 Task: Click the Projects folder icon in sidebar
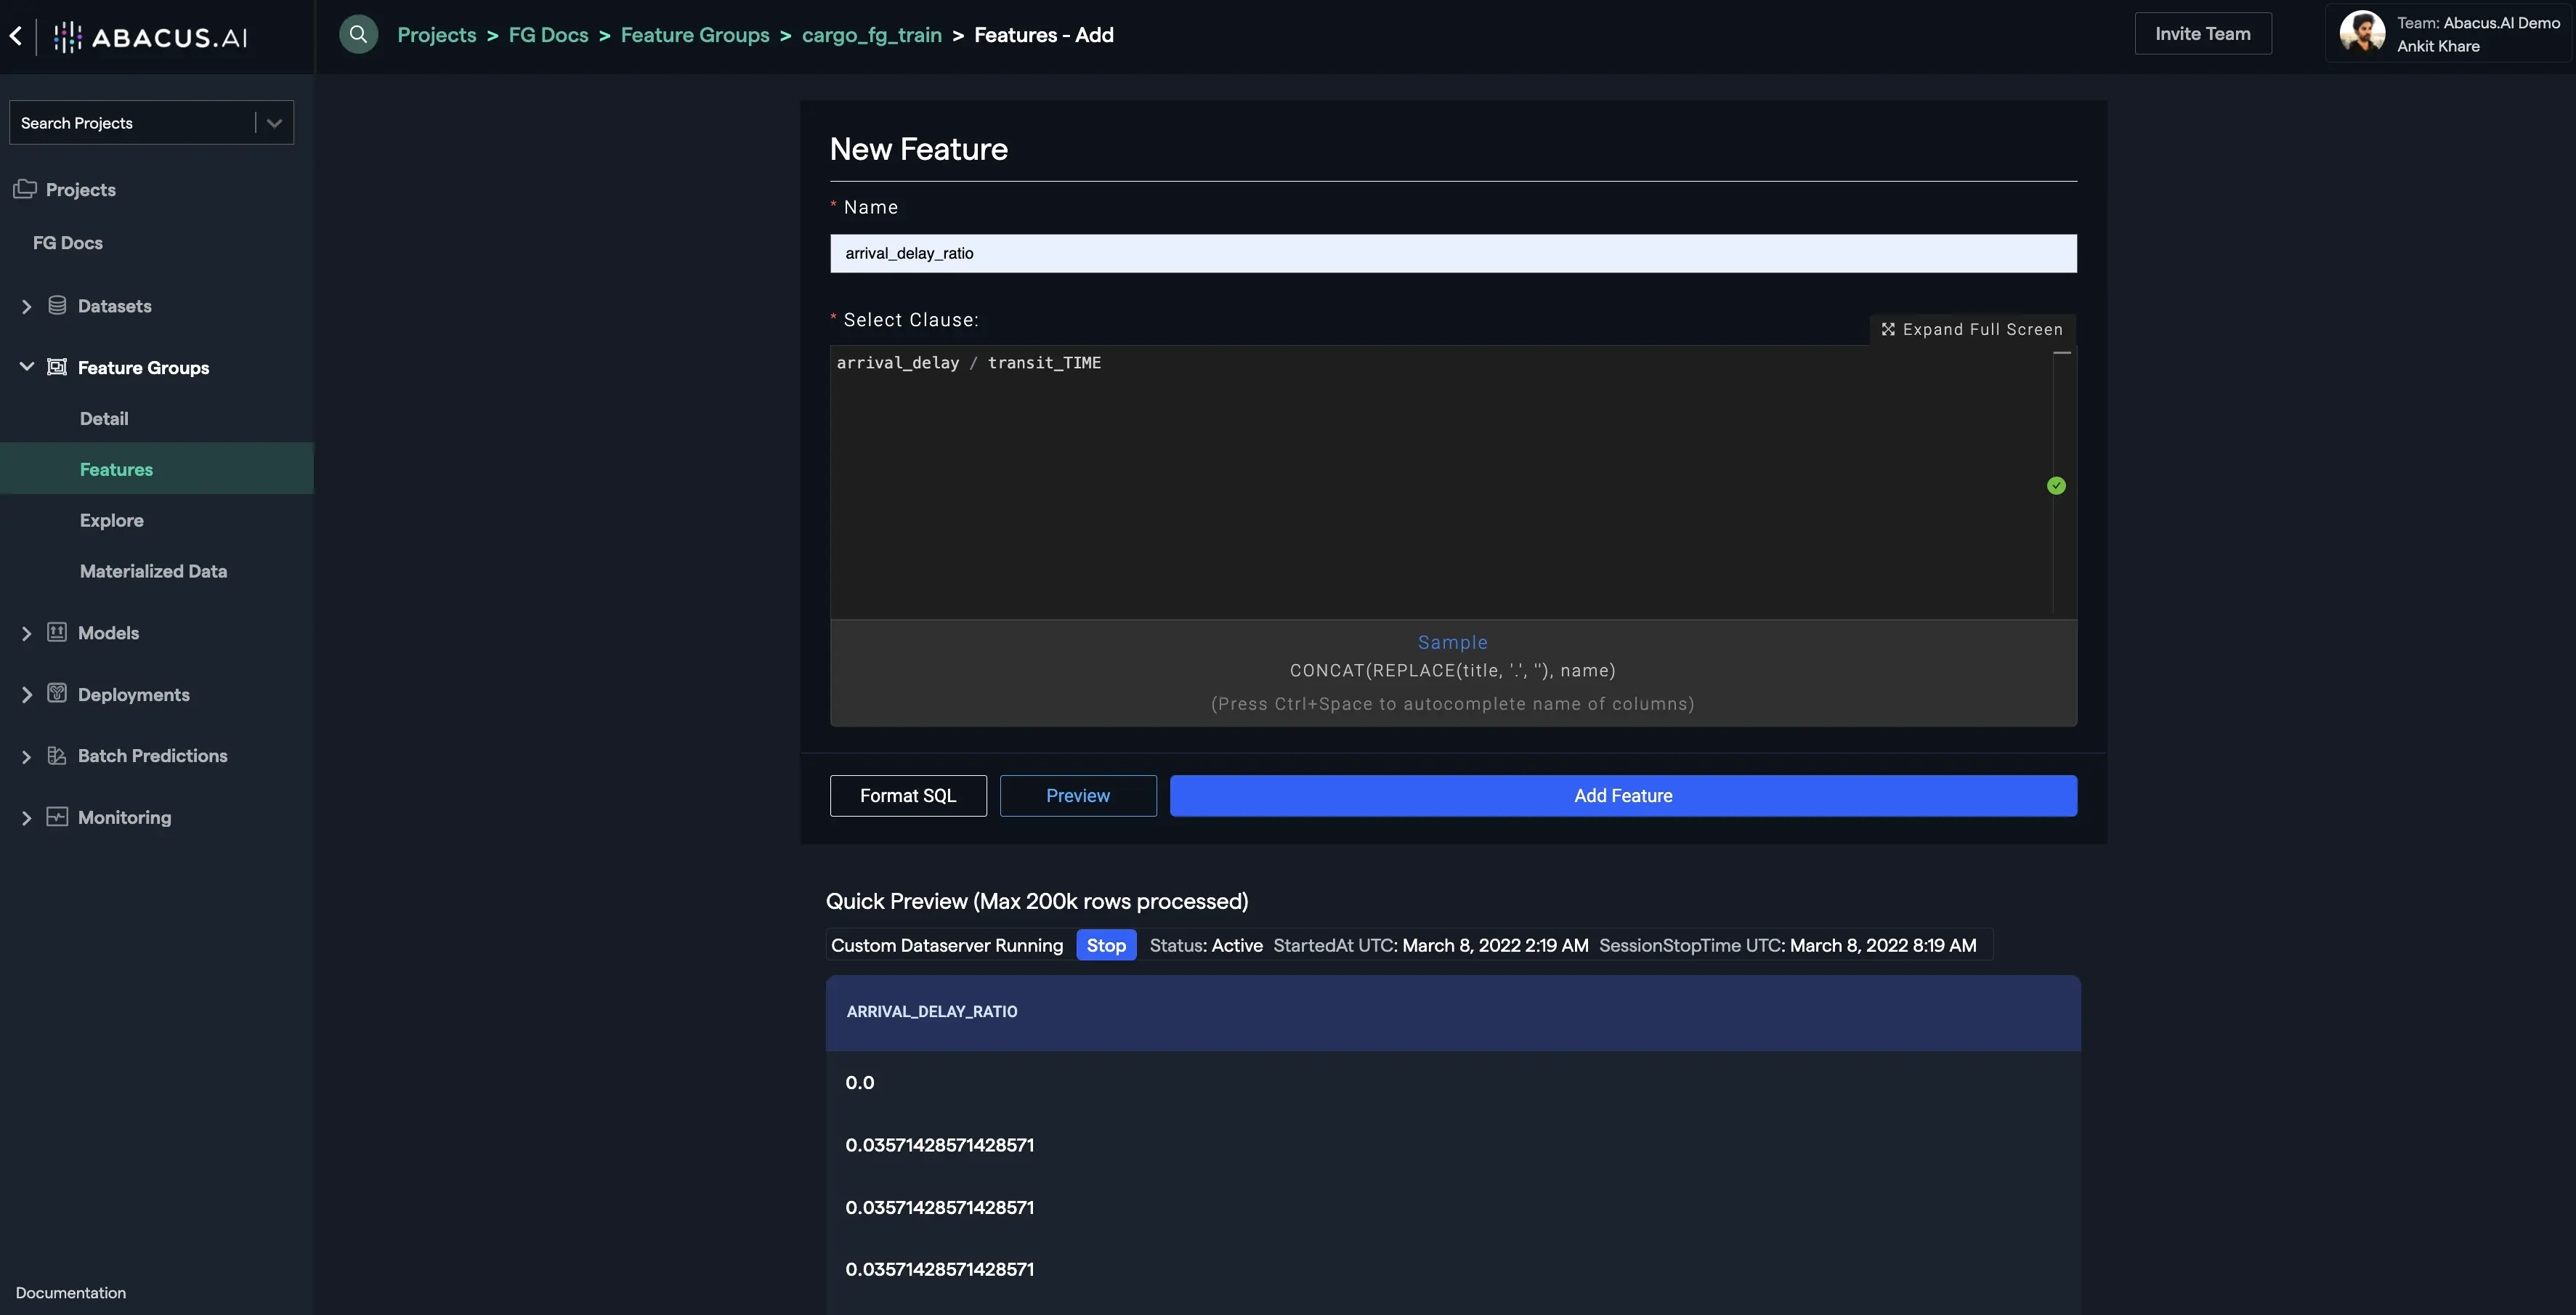(25, 189)
